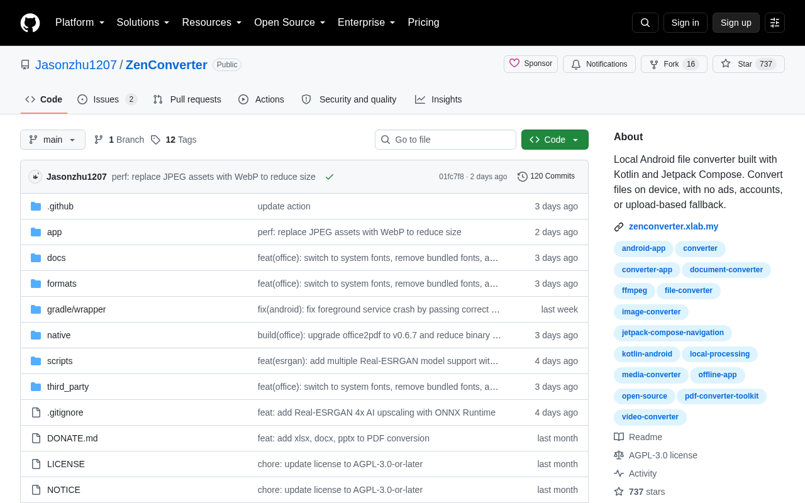Image resolution: width=805 pixels, height=503 pixels.
Task: Show the commit status green checkmark details
Action: [330, 177]
